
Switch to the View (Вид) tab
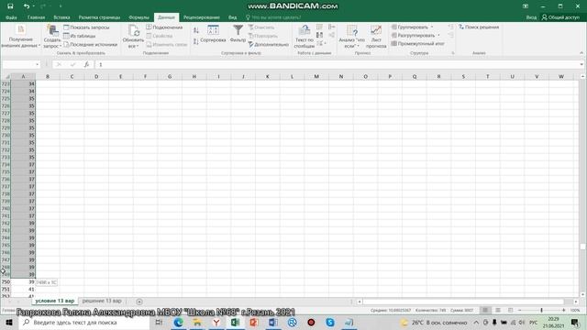point(232,17)
